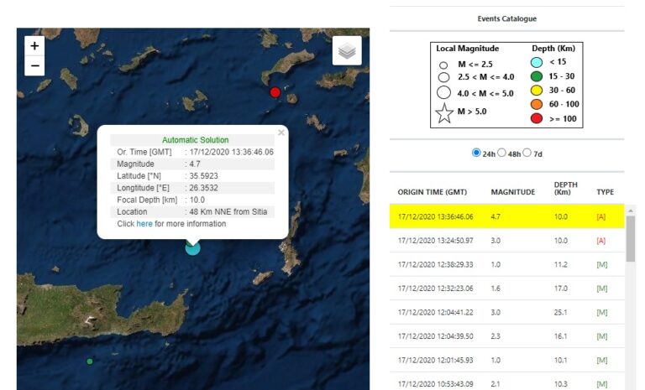This screenshot has height=390, width=645.
Task: Click 'here' for more information link
Action: coord(144,224)
